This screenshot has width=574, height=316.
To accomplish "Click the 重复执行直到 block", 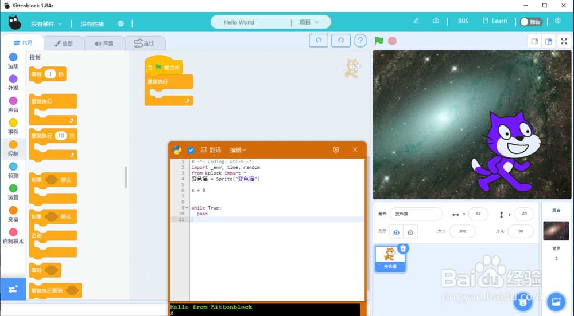I will click(55, 290).
